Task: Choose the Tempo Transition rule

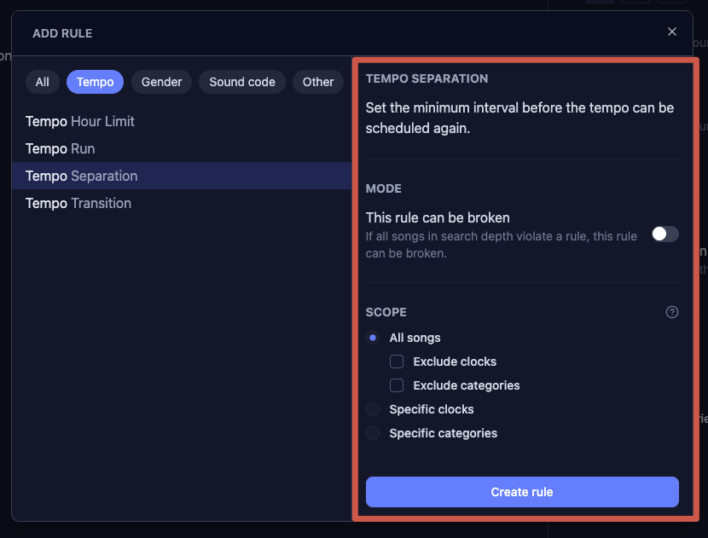Action: click(182, 204)
